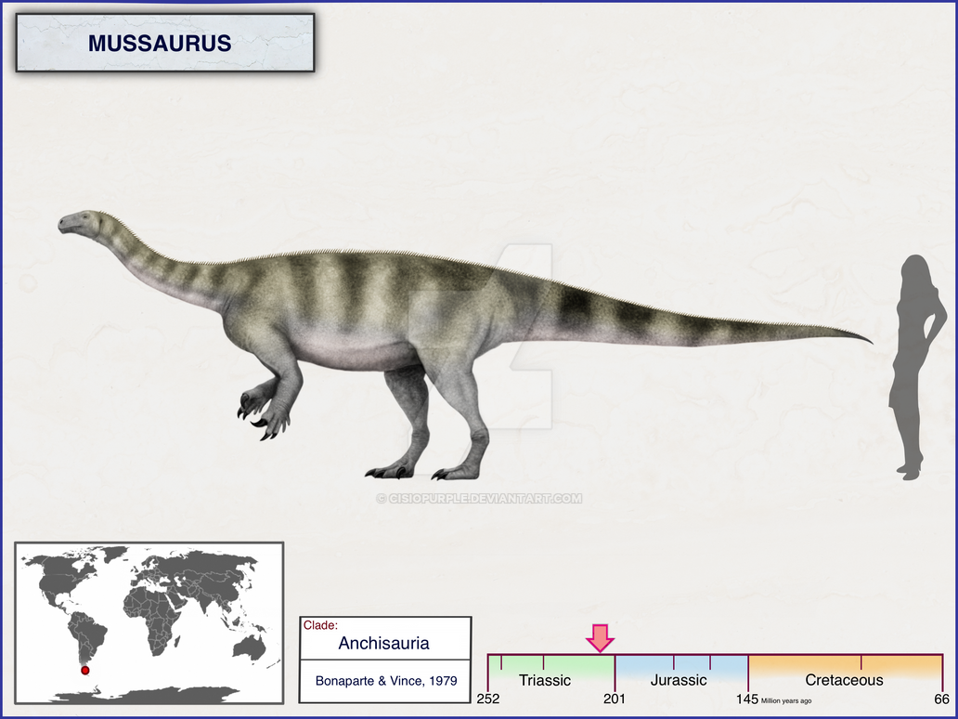Viewport: 958px width, 719px height.
Task: Toggle the Triassic period segment
Action: [548, 667]
